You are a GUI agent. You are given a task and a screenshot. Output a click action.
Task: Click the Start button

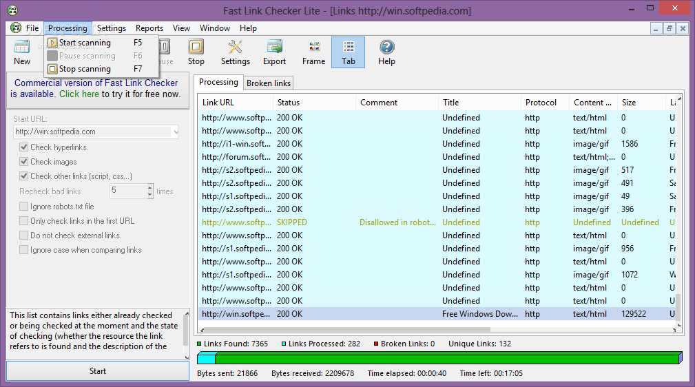(x=98, y=371)
